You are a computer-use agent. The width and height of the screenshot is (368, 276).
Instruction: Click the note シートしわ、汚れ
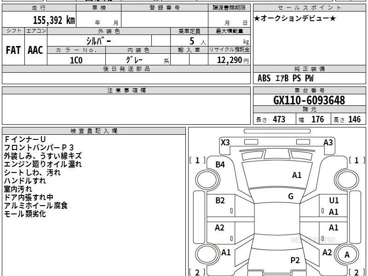pyautogui.click(x=32, y=172)
